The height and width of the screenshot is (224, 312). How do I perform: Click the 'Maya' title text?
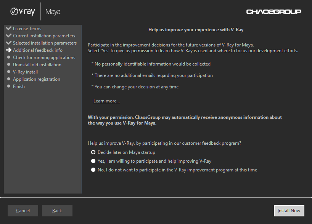coord(53,12)
